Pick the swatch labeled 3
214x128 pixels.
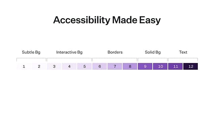pyautogui.click(x=54, y=66)
